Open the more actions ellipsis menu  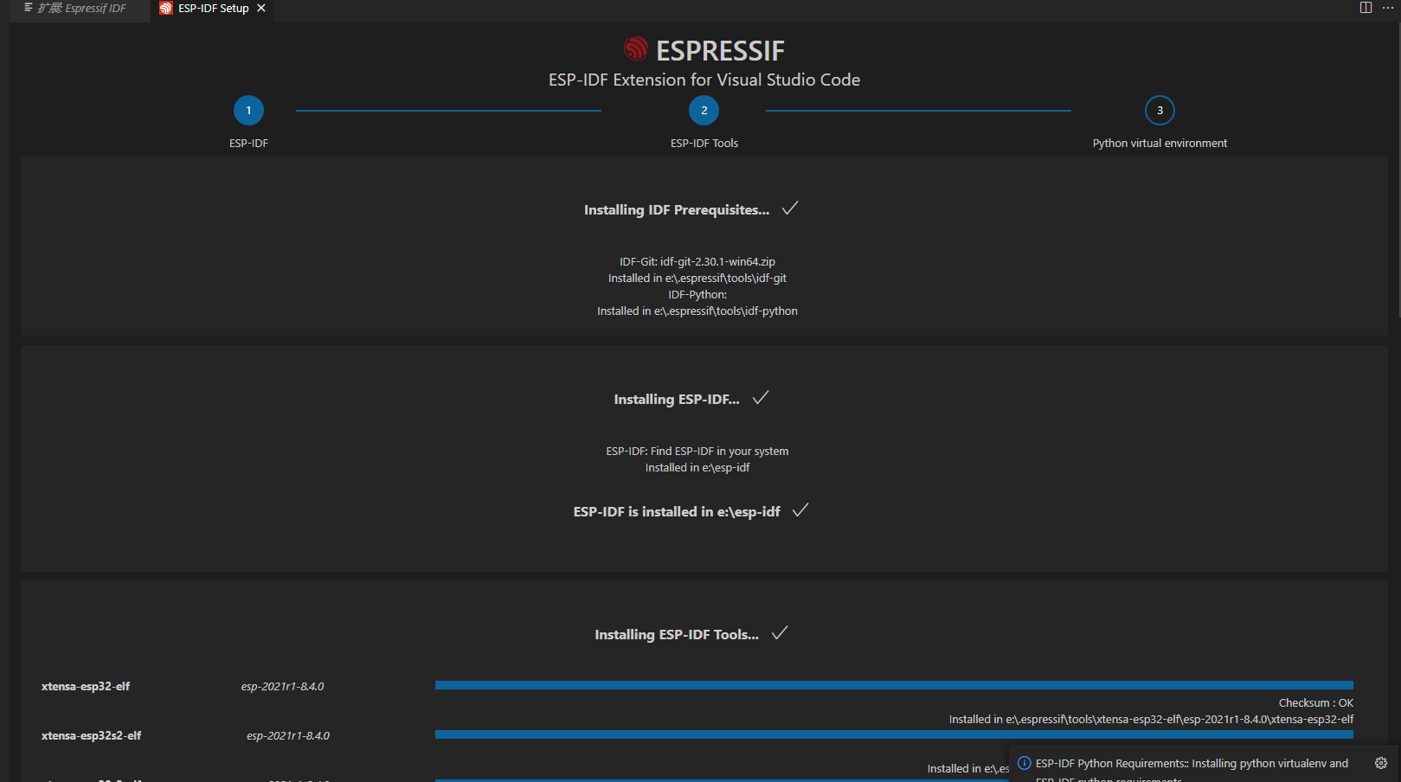(x=1390, y=8)
